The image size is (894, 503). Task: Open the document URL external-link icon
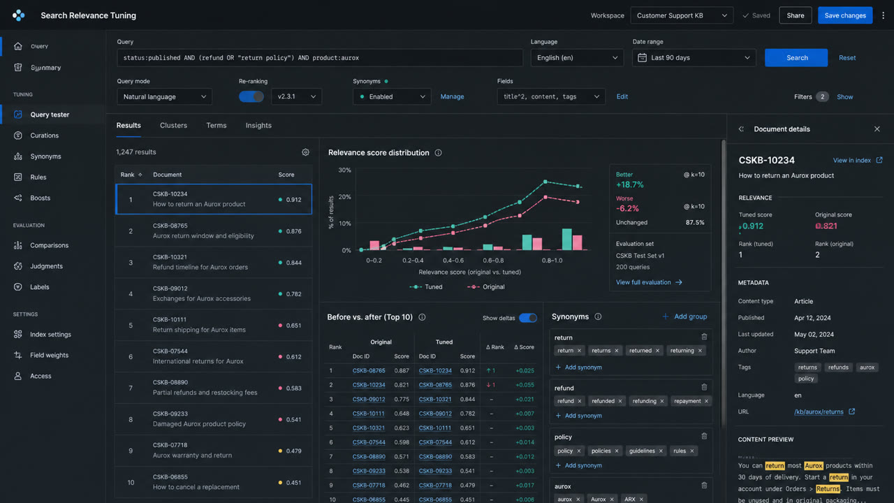pyautogui.click(x=851, y=411)
